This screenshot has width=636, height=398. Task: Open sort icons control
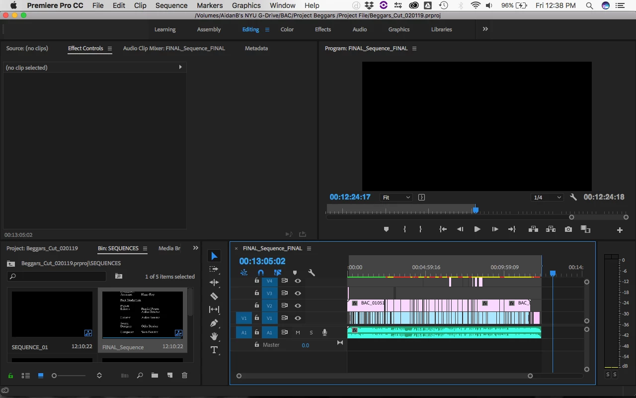pos(99,375)
